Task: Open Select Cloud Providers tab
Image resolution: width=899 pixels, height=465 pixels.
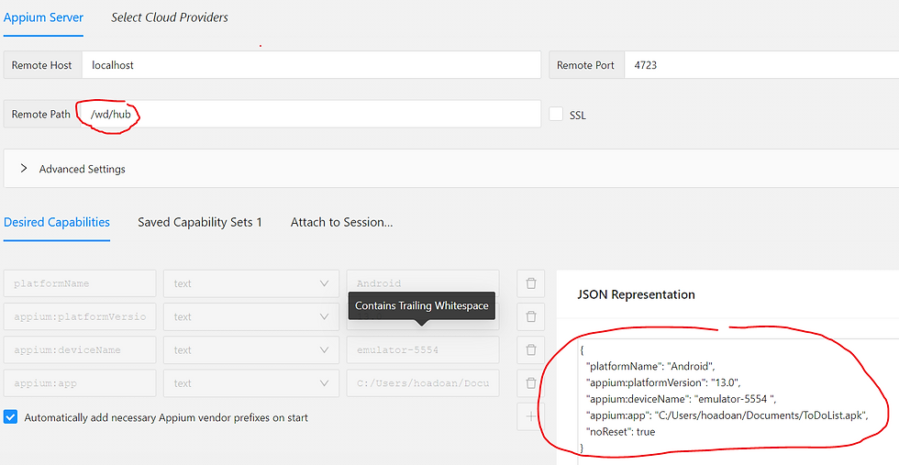Action: 170,17
